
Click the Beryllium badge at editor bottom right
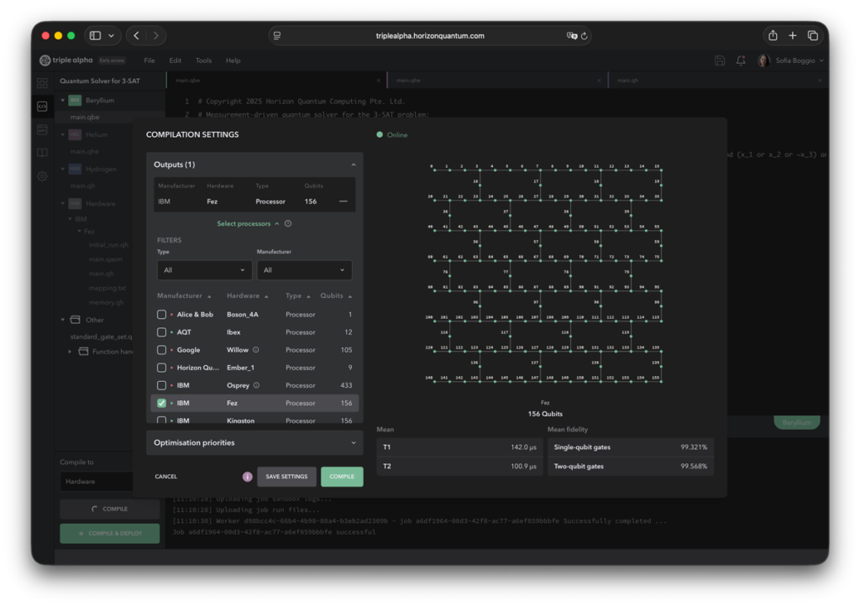[x=796, y=422]
